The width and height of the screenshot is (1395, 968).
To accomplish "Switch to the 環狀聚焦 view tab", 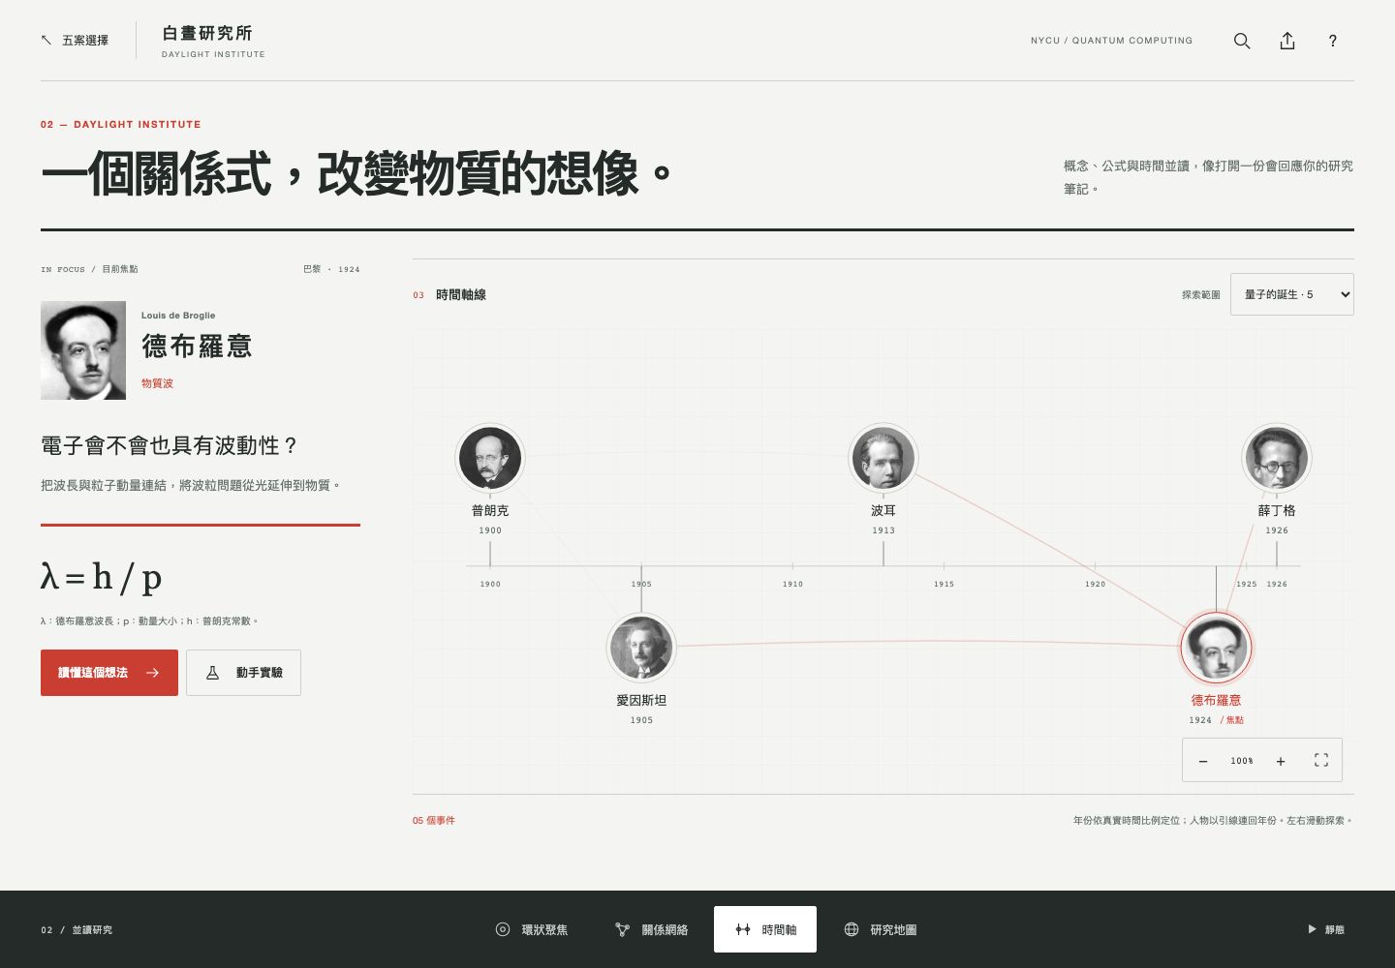I will coord(532,929).
